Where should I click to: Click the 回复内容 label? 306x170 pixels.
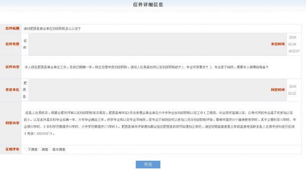click(x=12, y=123)
